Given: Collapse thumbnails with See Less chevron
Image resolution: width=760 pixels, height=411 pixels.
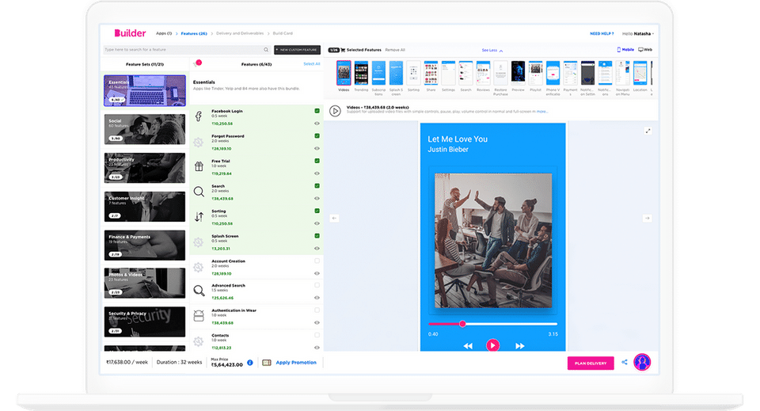Looking at the screenshot, I should pos(501,51).
